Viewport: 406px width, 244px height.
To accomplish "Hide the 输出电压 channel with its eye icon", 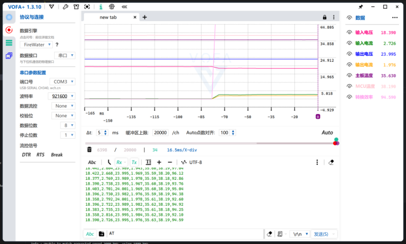I will coord(349,54).
